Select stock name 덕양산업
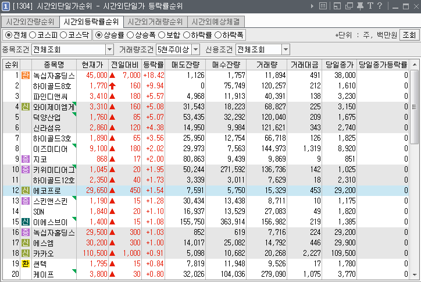Viewport: 421px width, 282px height. pyautogui.click(x=47, y=117)
